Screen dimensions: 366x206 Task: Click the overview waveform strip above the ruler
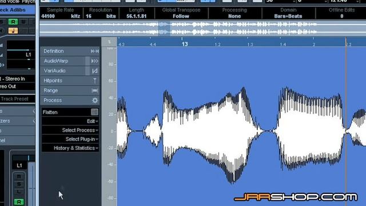[x=202, y=28]
